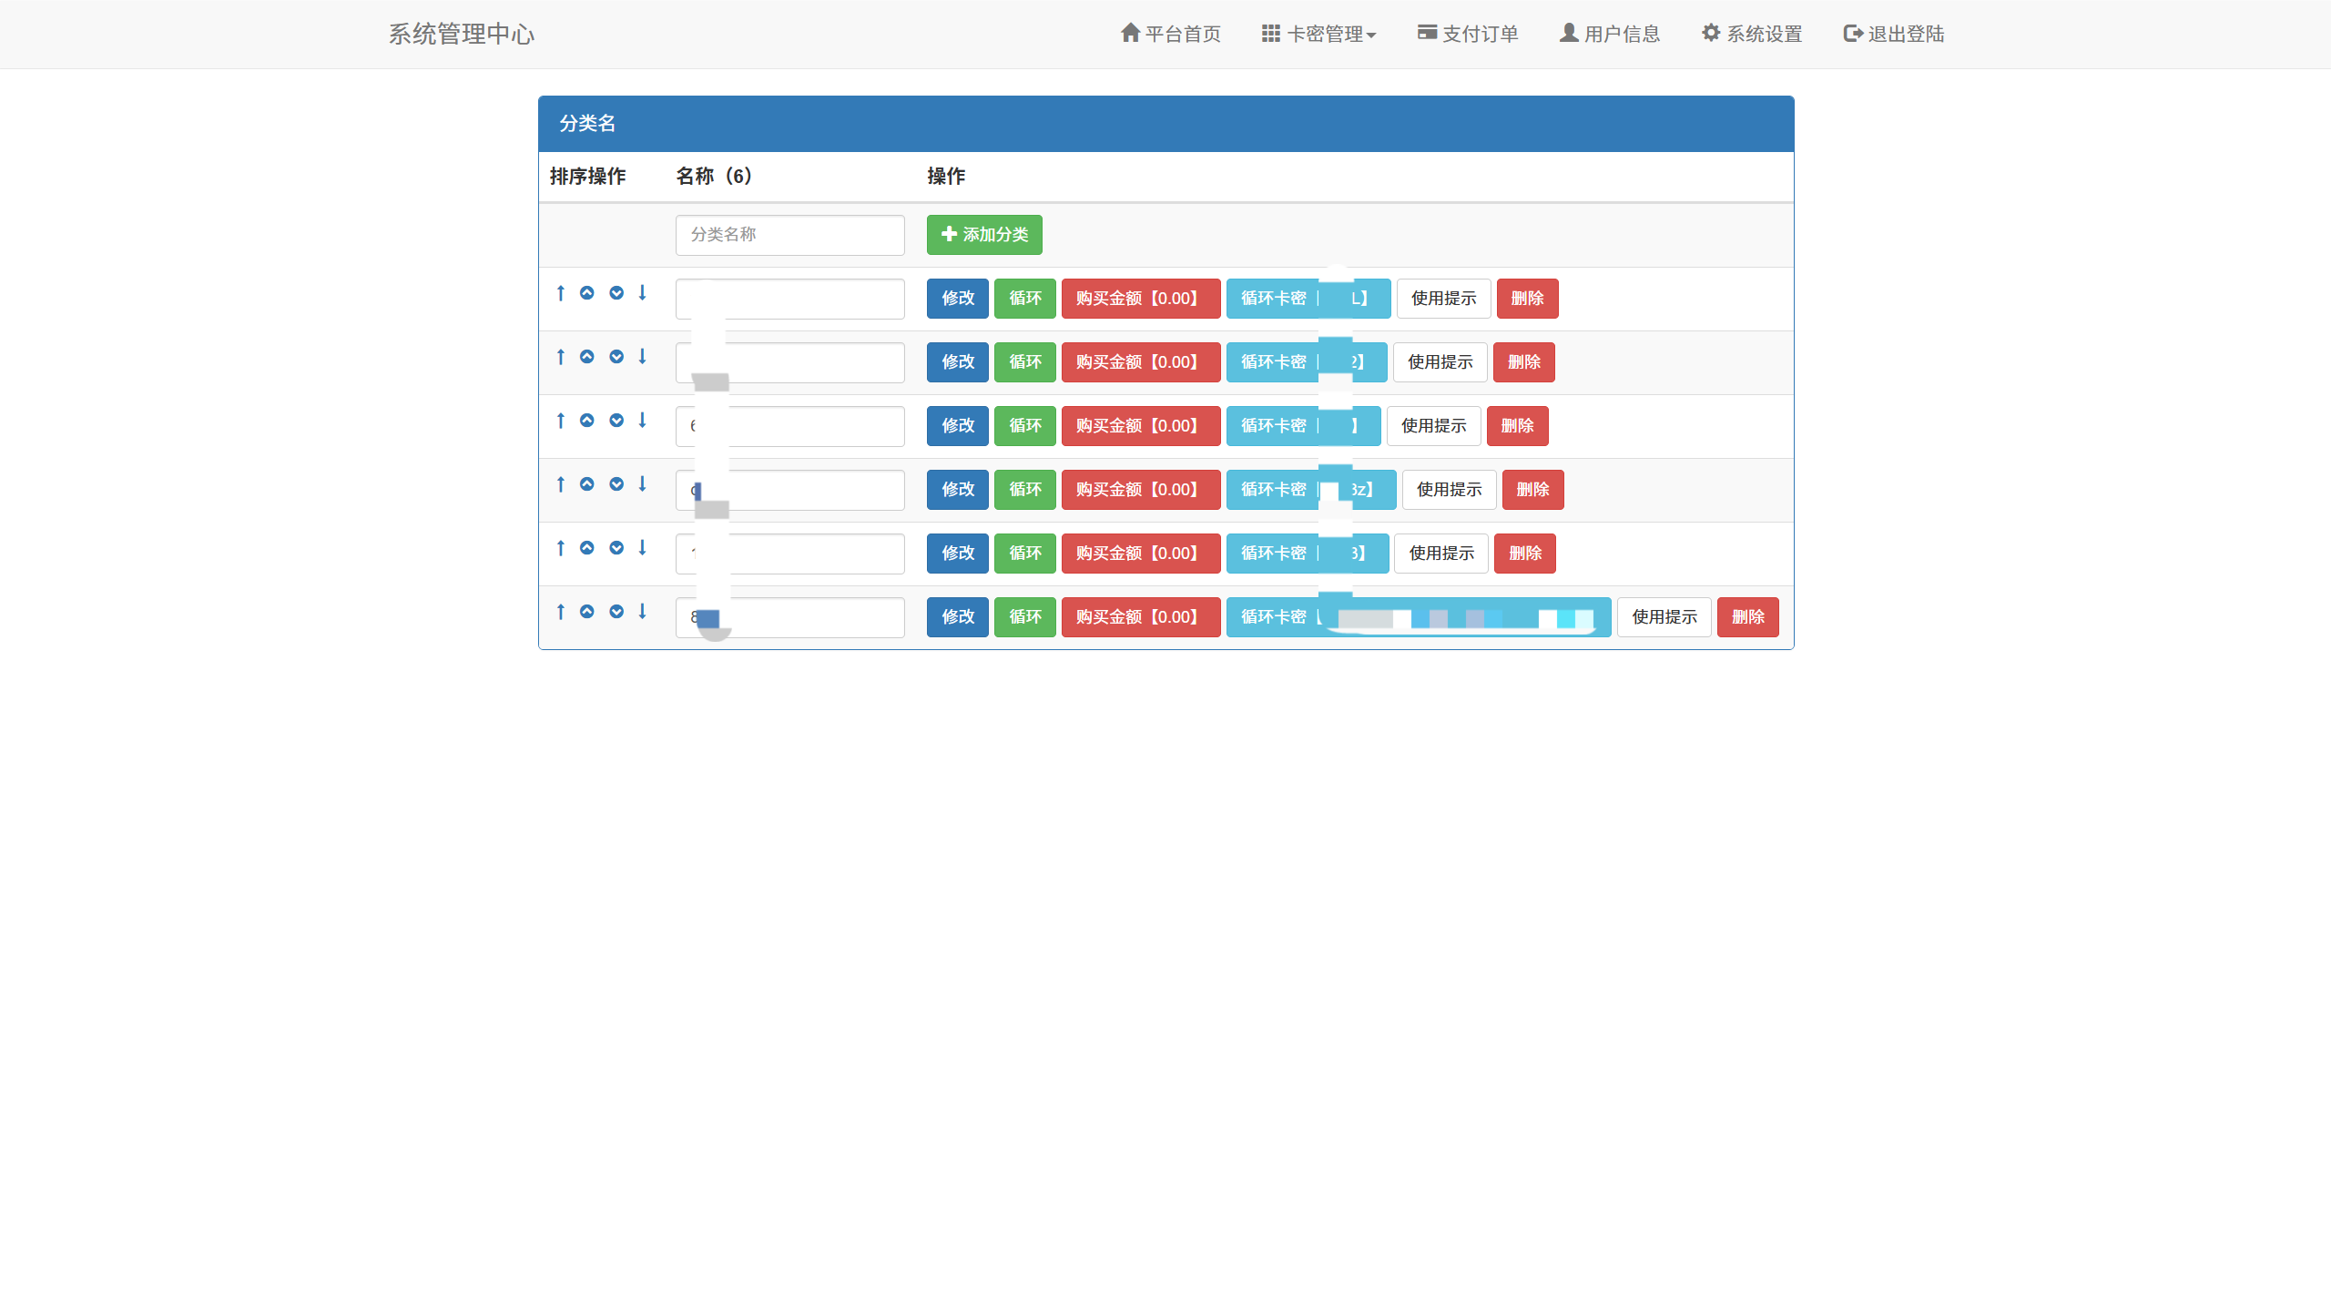Click 循环 in the row whose name starts with 6

click(1025, 426)
